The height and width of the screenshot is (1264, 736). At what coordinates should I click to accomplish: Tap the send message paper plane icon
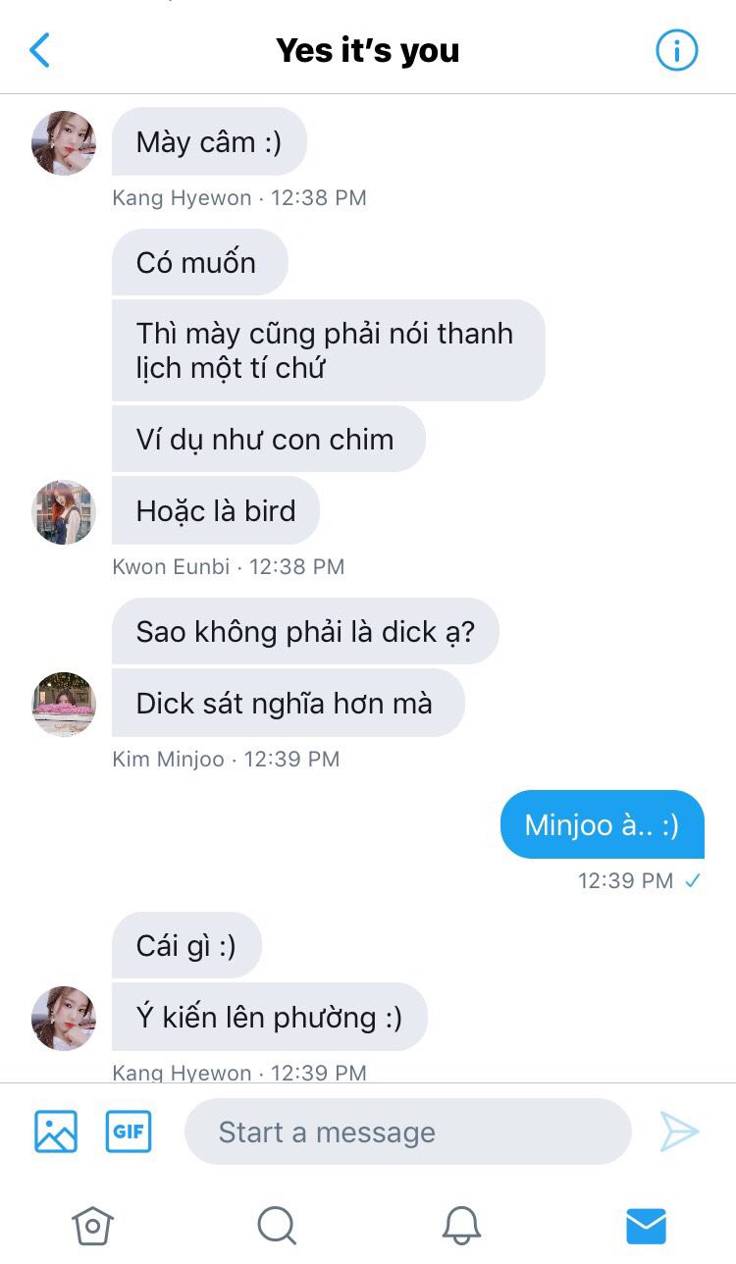pyautogui.click(x=679, y=1132)
